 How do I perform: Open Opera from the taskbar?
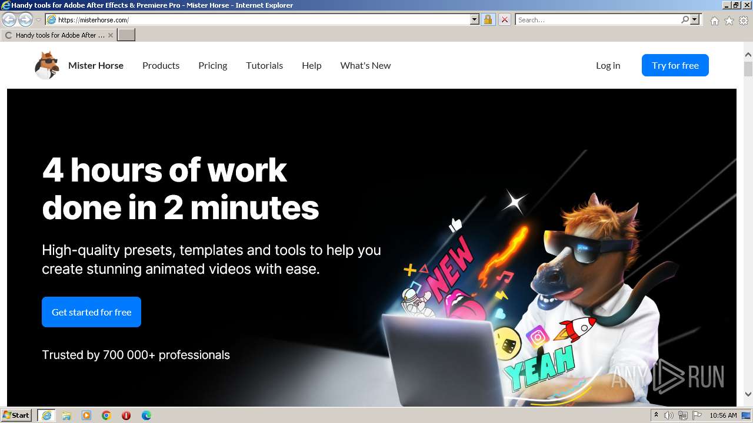coord(126,415)
